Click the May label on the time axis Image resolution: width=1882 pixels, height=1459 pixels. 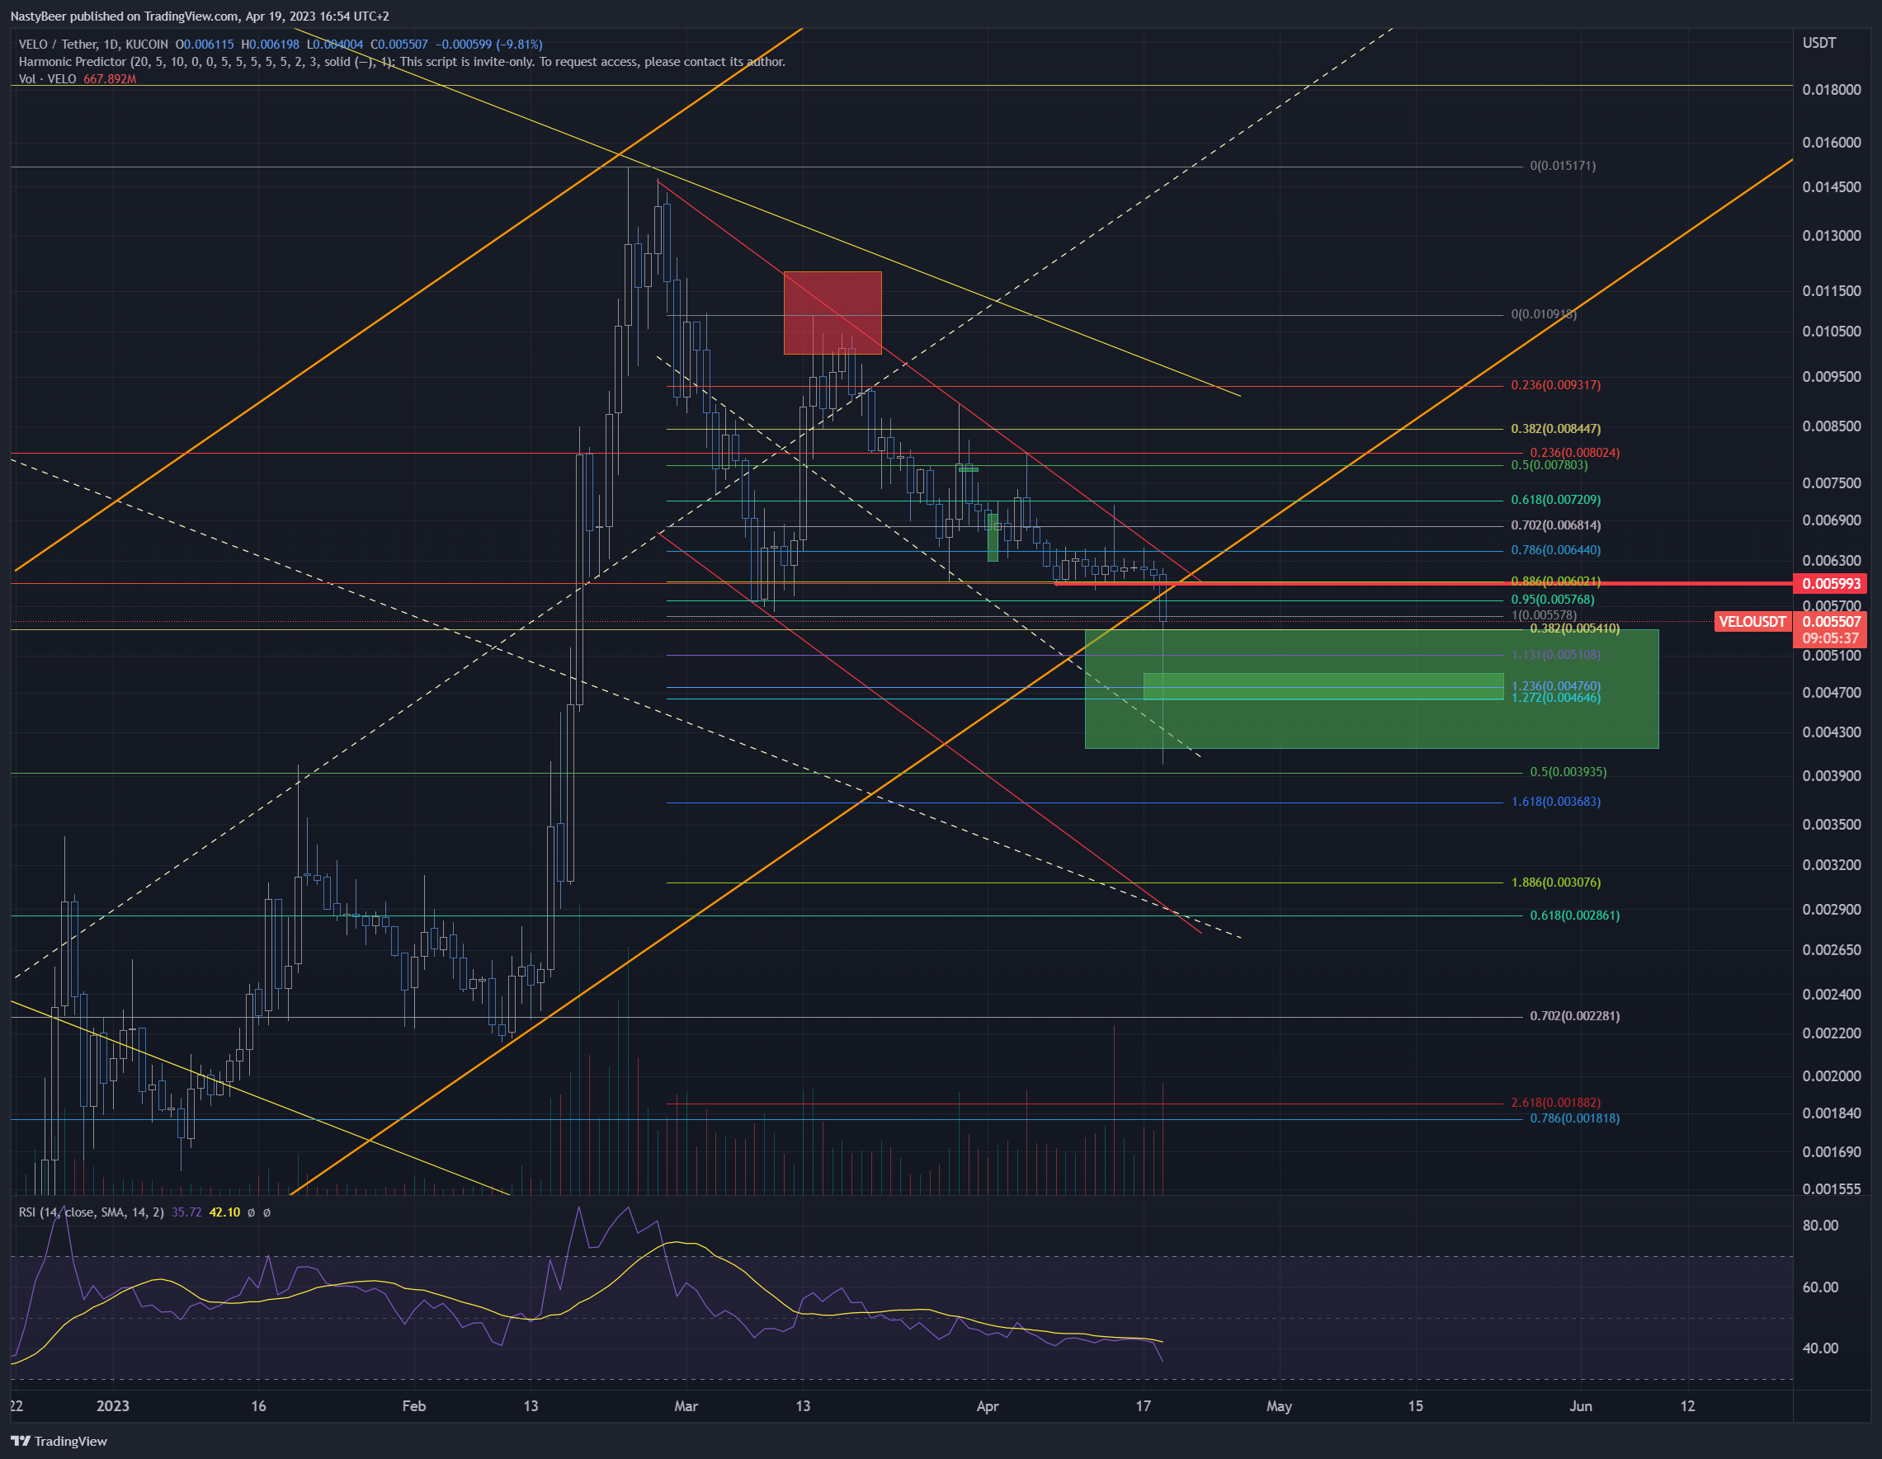pyautogui.click(x=1279, y=1406)
